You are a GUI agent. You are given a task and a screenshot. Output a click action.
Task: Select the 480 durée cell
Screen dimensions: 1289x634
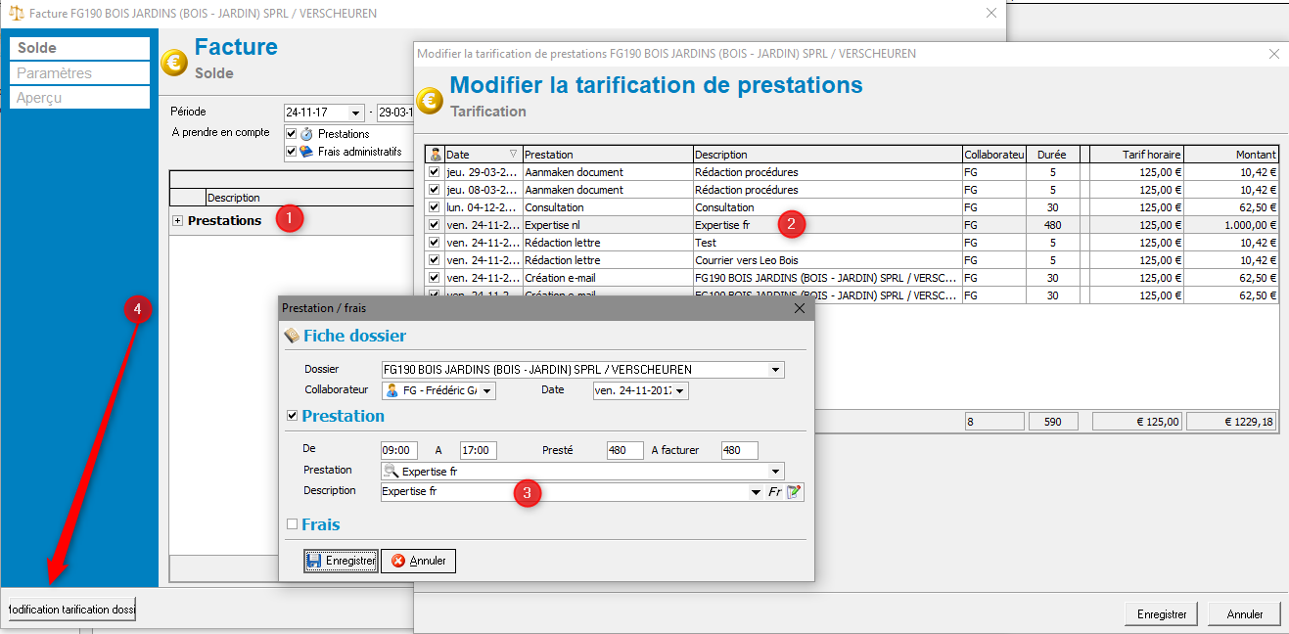1052,225
